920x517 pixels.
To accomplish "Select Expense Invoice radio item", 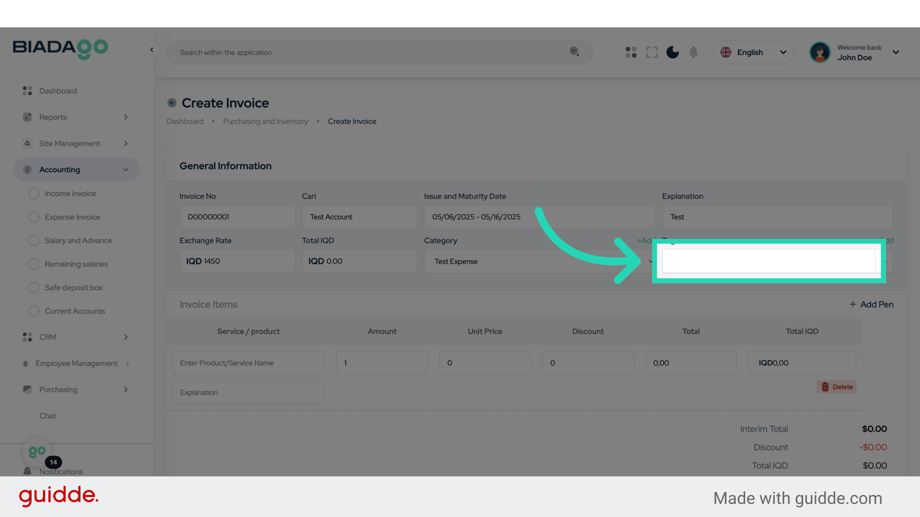I will (72, 217).
